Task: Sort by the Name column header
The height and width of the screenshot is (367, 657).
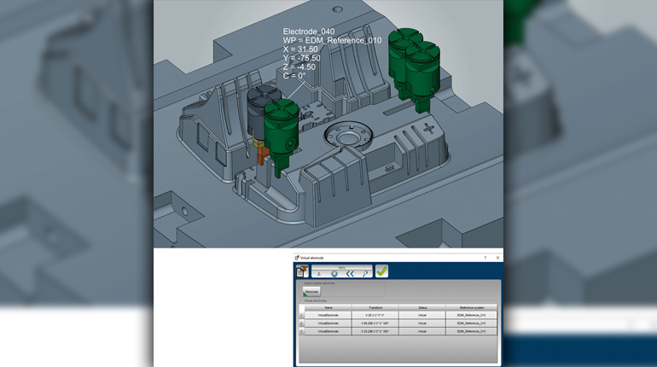Action: point(328,307)
